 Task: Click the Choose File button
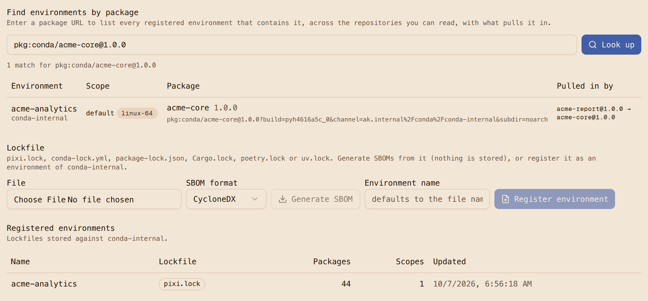pyautogui.click(x=40, y=200)
